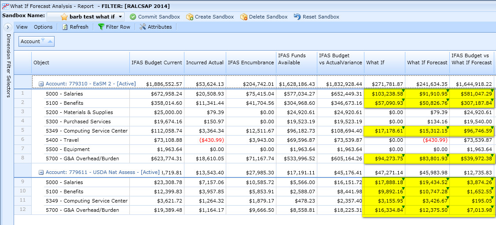This screenshot has height=225, width=496.
Task: Click the Object column header
Action: tap(81, 63)
